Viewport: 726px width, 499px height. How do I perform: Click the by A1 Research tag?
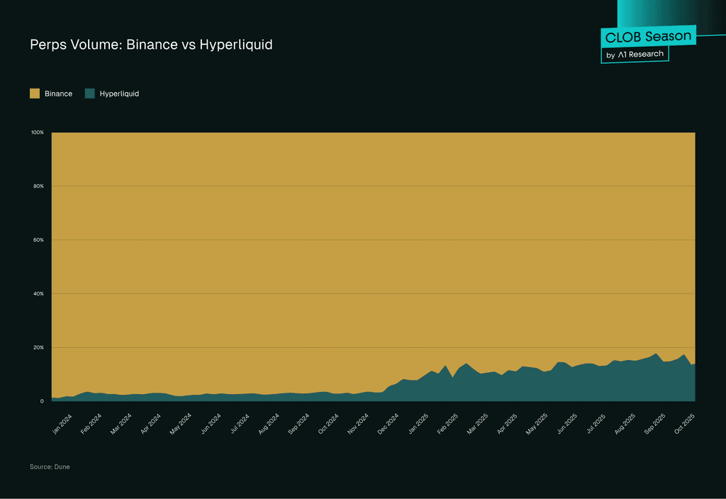[635, 55]
